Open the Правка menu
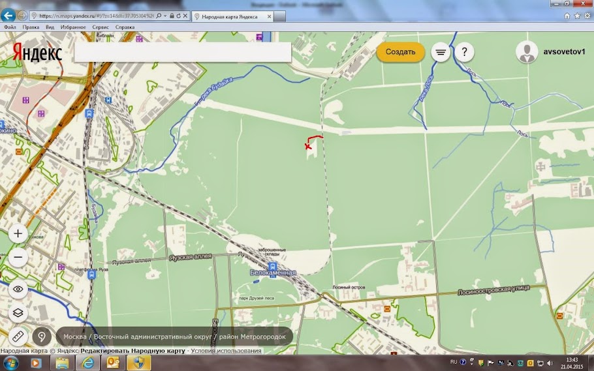This screenshot has height=371, width=594. pos(31,27)
